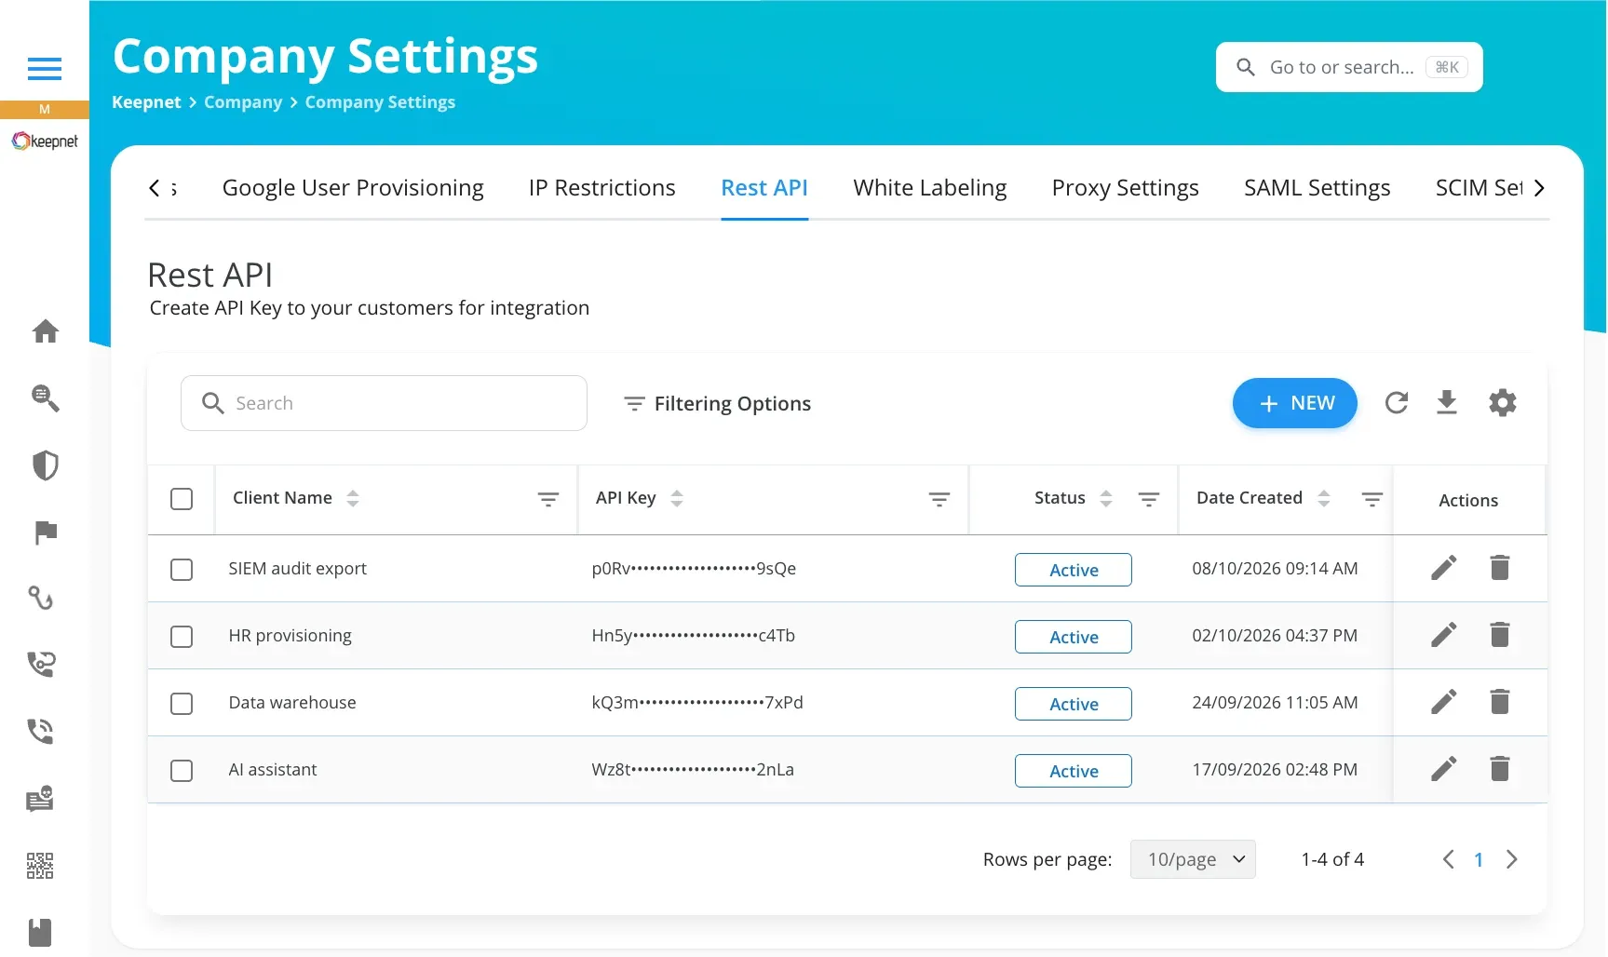The height and width of the screenshot is (957, 1608).
Task: Switch to the IP Restrictions tab
Action: (x=601, y=188)
